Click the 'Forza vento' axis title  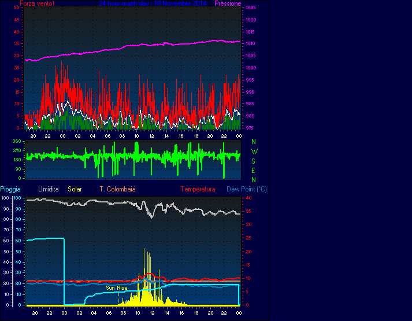point(37,3)
